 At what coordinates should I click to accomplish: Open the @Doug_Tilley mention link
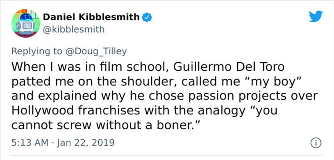96,51
